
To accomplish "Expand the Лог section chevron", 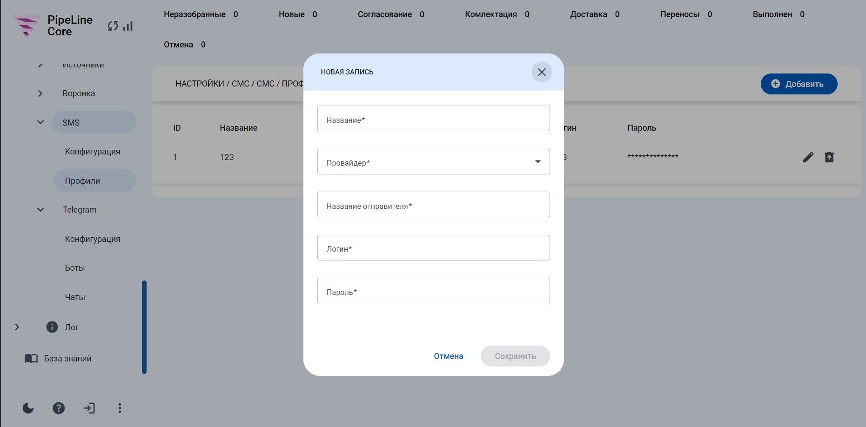I will coord(17,327).
